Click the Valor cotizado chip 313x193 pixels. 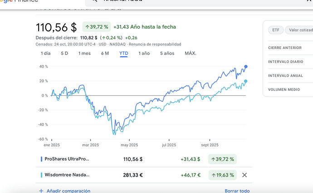(x=300, y=30)
